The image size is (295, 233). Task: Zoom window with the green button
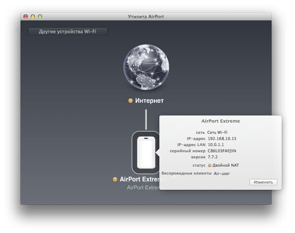(40, 17)
